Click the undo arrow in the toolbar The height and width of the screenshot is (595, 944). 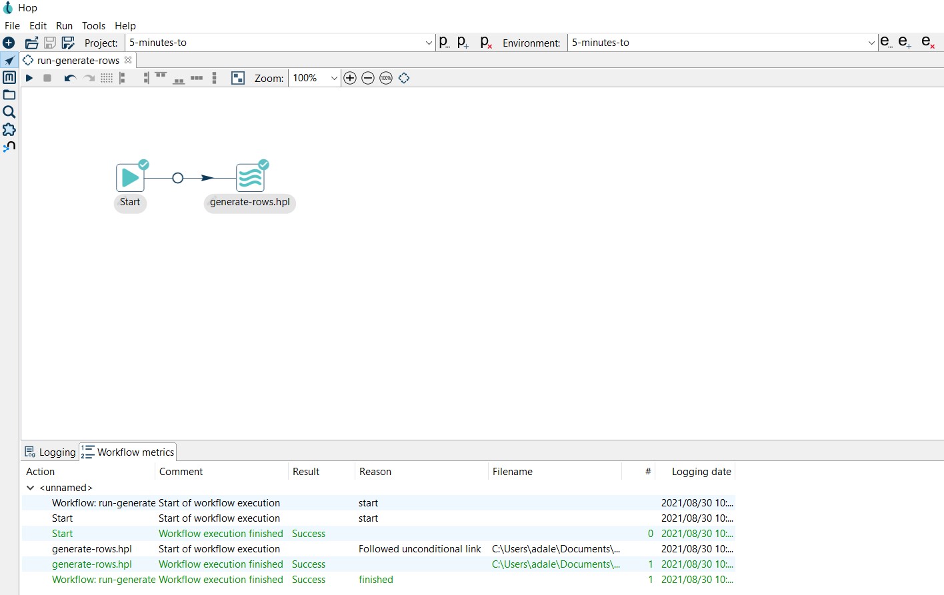(x=69, y=78)
